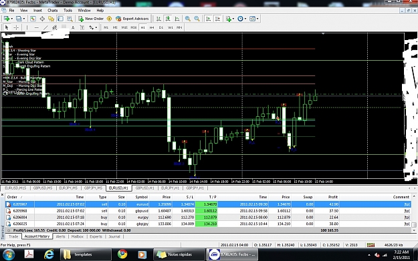This screenshot has height=261, width=418.
Task: Toggle the Terminal panel button
Action: point(60,19)
